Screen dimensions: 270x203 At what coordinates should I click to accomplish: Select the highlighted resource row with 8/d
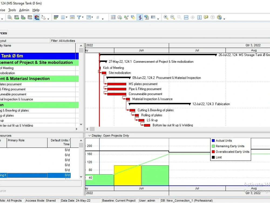(35, 175)
